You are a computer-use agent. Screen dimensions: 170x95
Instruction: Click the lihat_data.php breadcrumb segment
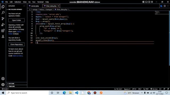61,9
